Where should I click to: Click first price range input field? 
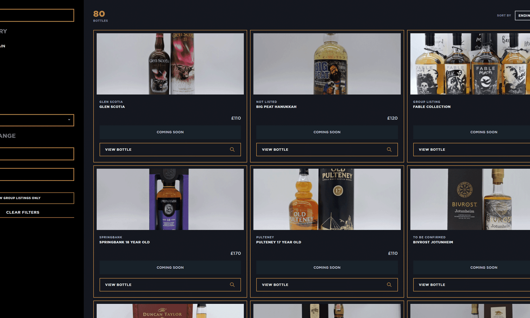pos(37,154)
